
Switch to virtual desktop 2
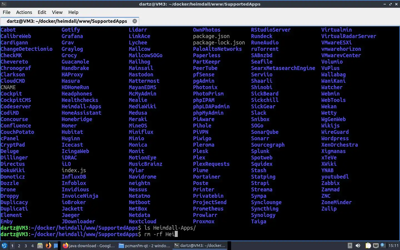click(x=19, y=246)
